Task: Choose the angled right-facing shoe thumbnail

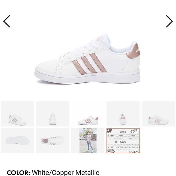Action: 158,114
